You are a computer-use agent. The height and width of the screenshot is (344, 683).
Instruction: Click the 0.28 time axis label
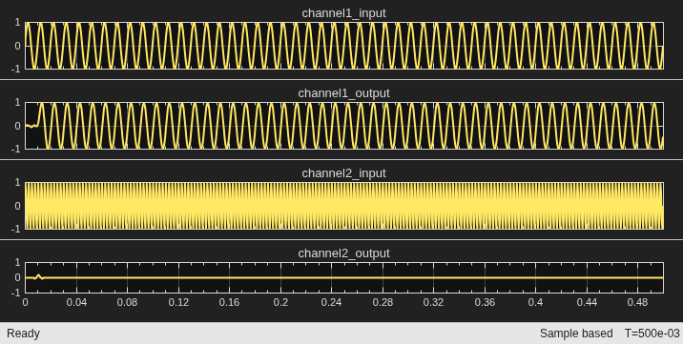point(383,302)
